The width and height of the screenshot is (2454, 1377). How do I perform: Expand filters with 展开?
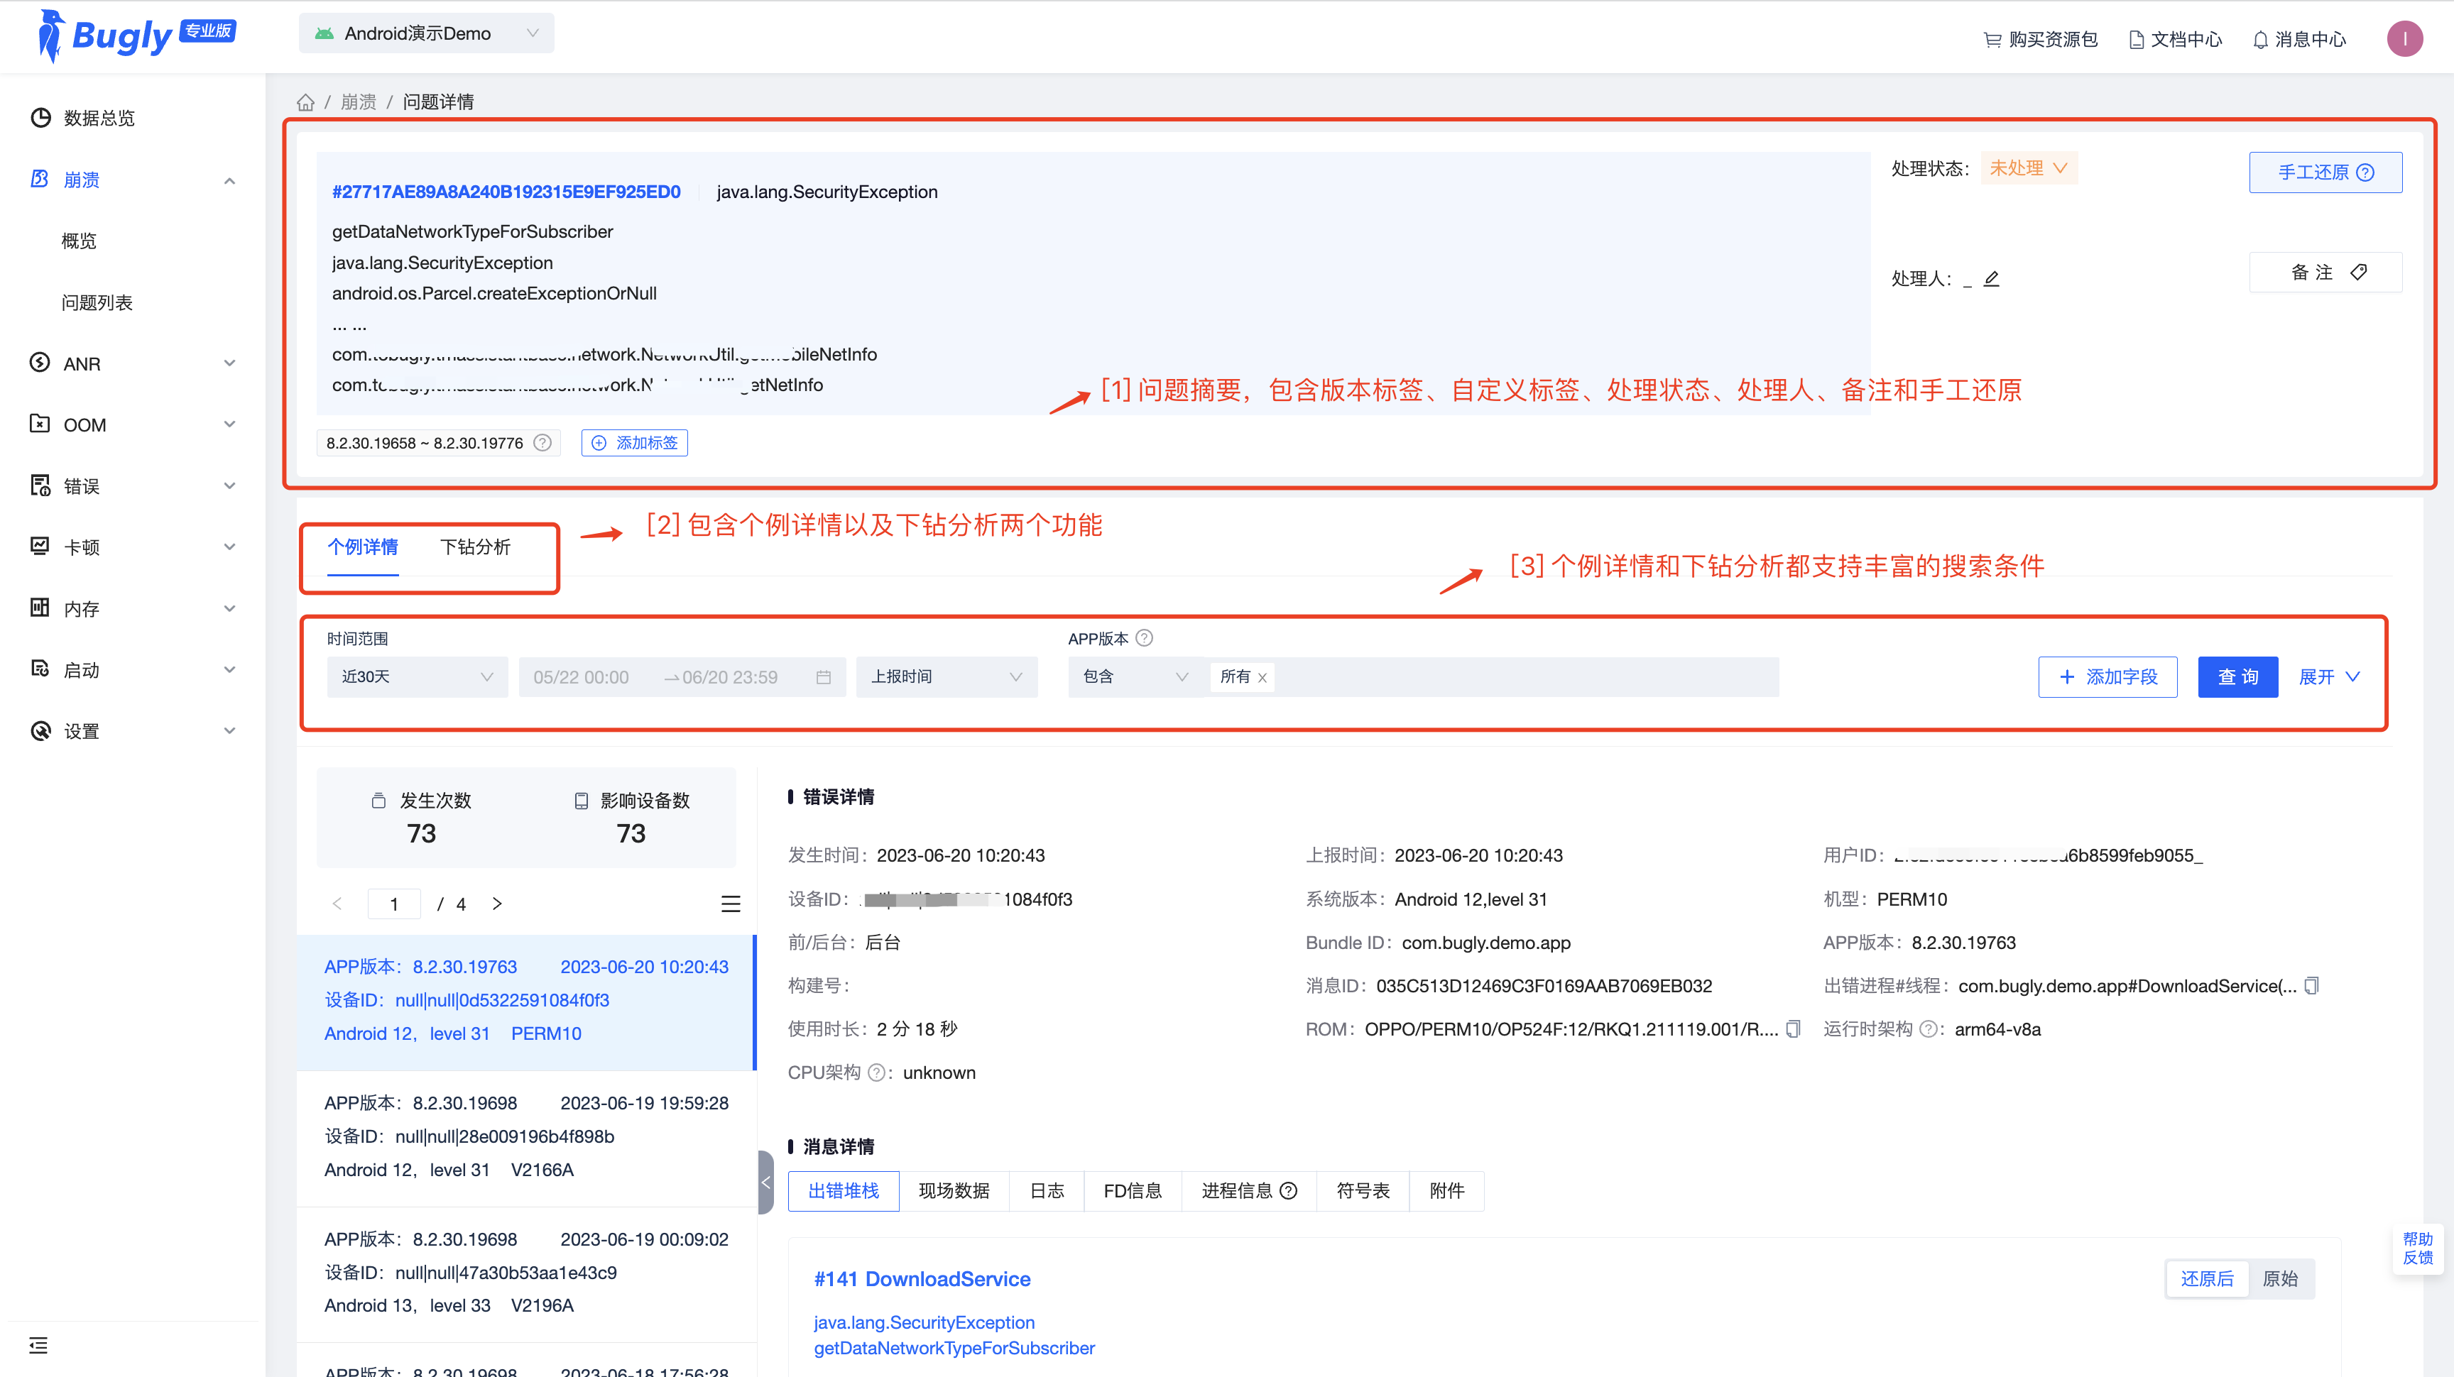tap(2329, 677)
